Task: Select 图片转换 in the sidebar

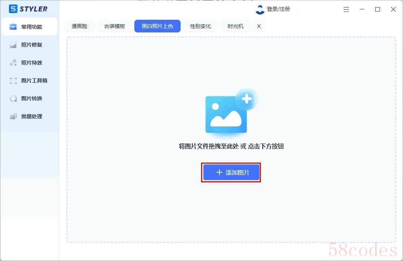Action: coord(29,98)
